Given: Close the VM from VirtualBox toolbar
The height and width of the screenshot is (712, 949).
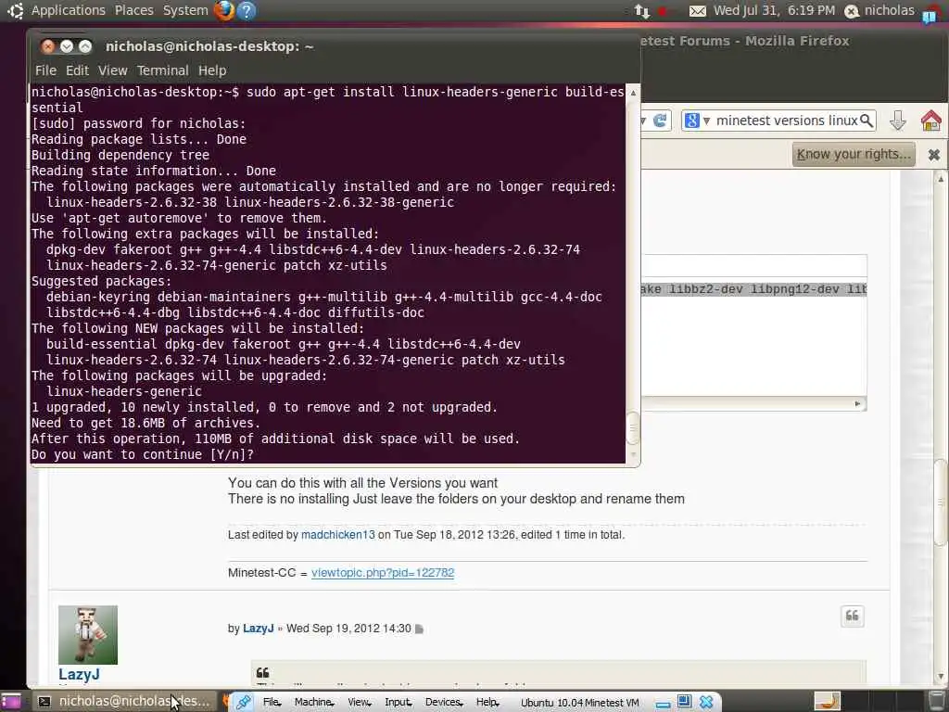Looking at the screenshot, I should pyautogui.click(x=705, y=702).
